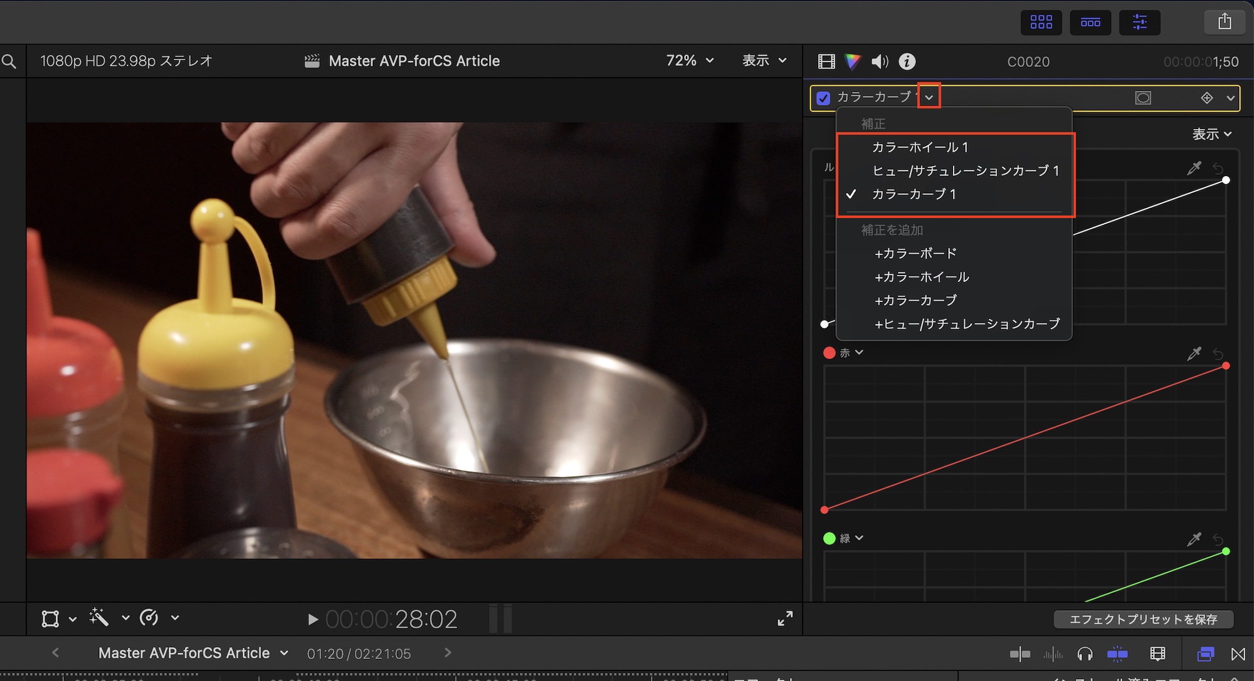Screen dimensions: 1254x681
Task: Open the color inspector tab
Action: (x=853, y=61)
